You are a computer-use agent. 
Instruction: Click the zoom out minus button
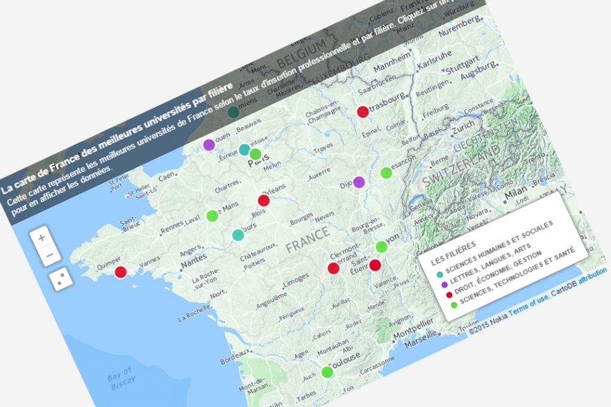click(x=50, y=256)
